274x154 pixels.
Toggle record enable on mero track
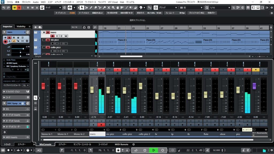53,36
